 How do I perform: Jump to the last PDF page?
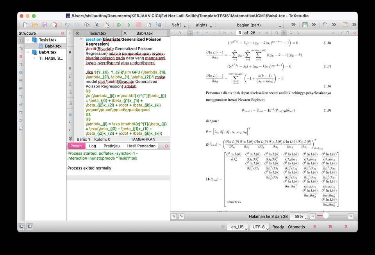[266, 33]
